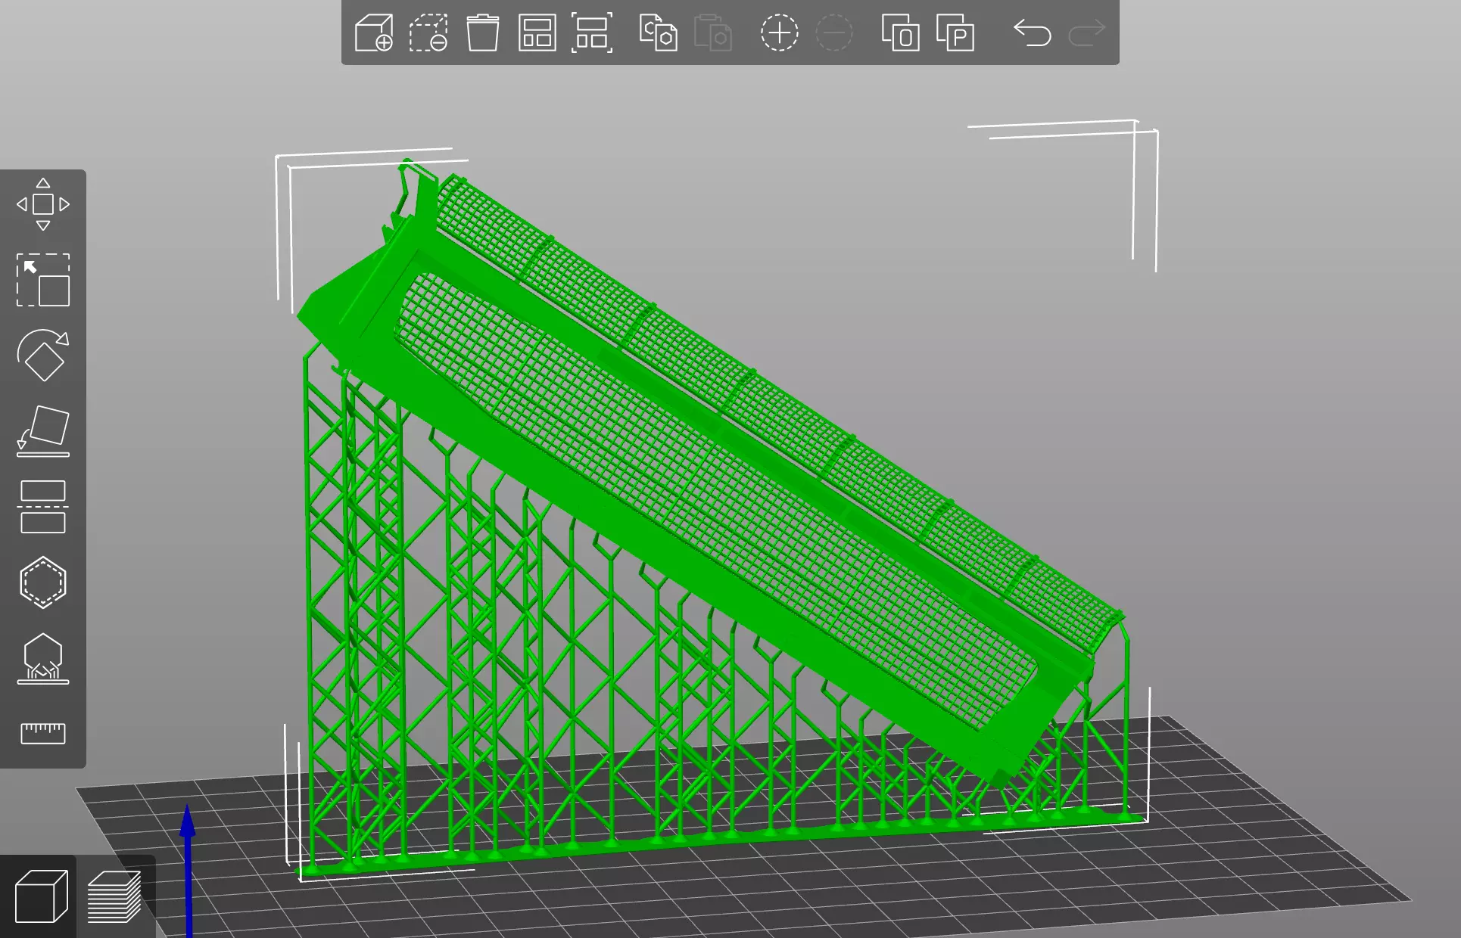Image resolution: width=1461 pixels, height=938 pixels.
Task: Select the Scale tool
Action: pyautogui.click(x=43, y=280)
